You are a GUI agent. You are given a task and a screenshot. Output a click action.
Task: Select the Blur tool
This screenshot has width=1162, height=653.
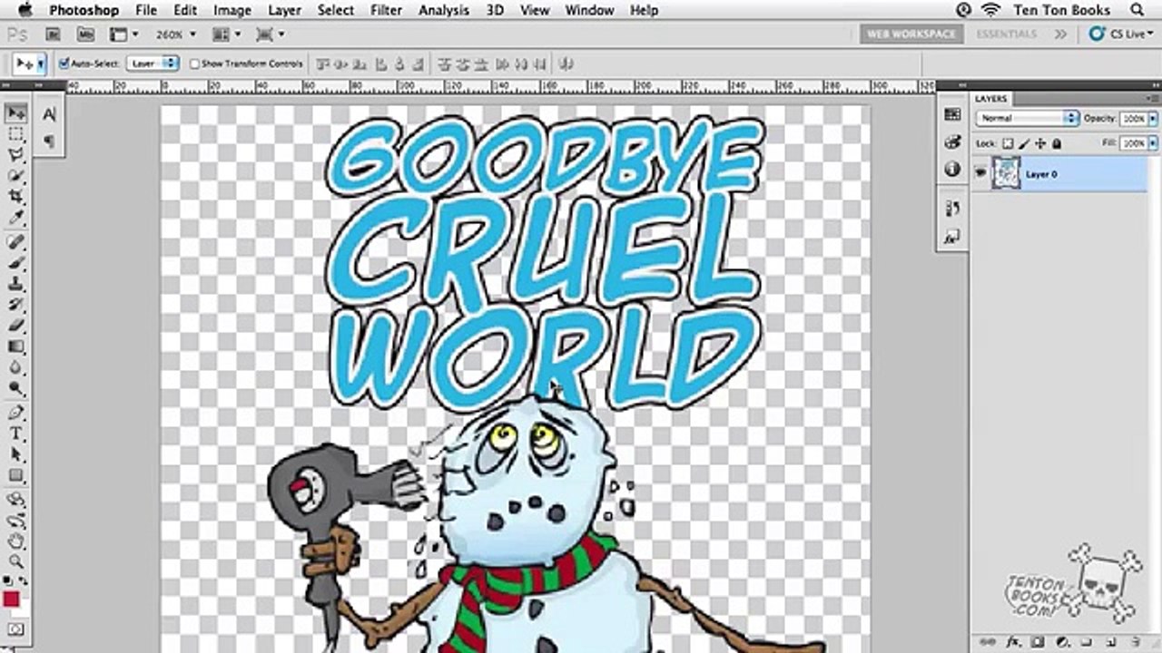pyautogui.click(x=16, y=367)
